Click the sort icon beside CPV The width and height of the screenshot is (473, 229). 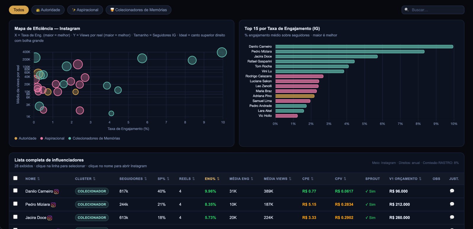tap(345, 179)
